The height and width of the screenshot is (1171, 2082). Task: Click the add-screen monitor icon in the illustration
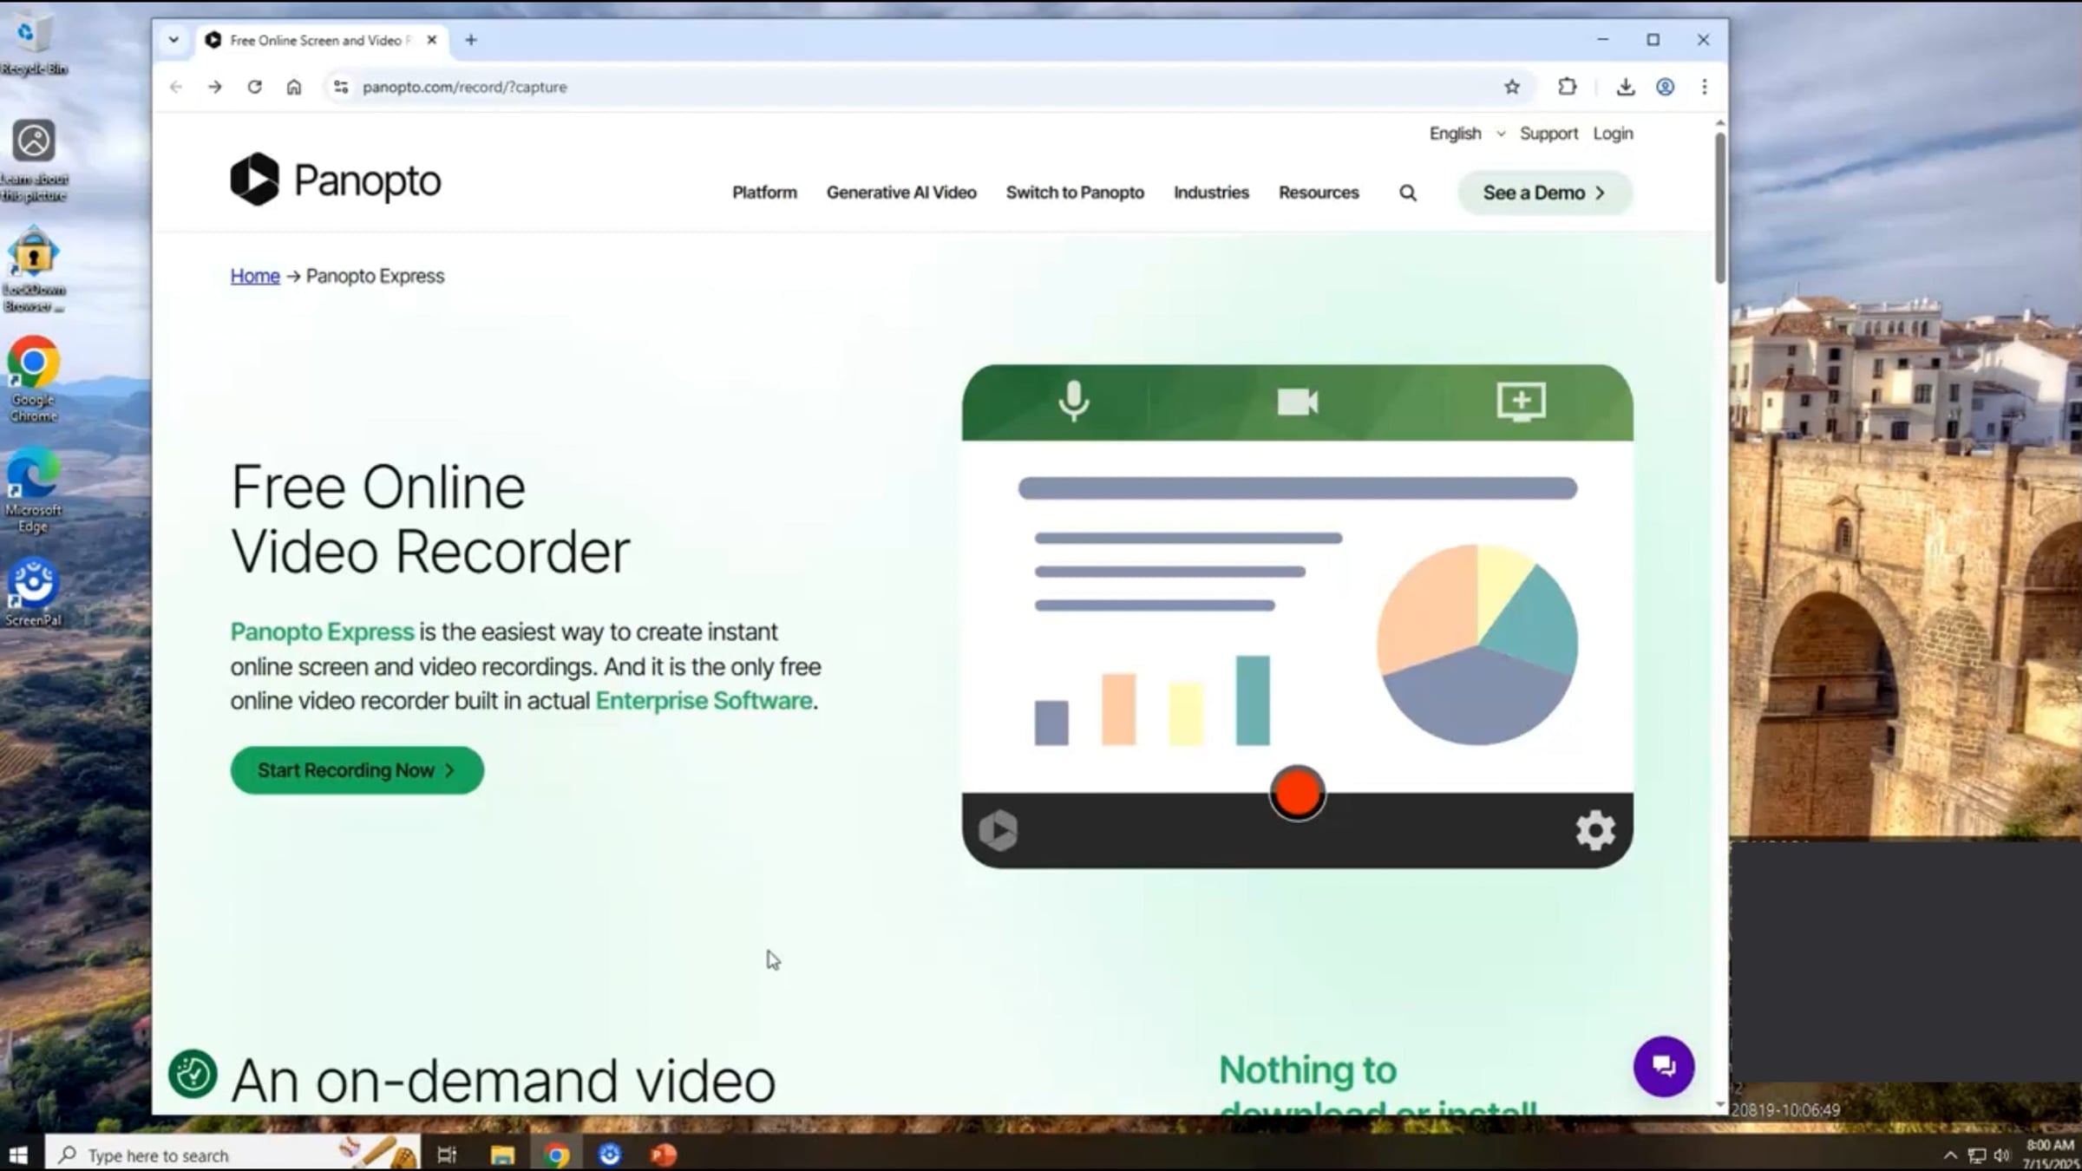click(1521, 402)
